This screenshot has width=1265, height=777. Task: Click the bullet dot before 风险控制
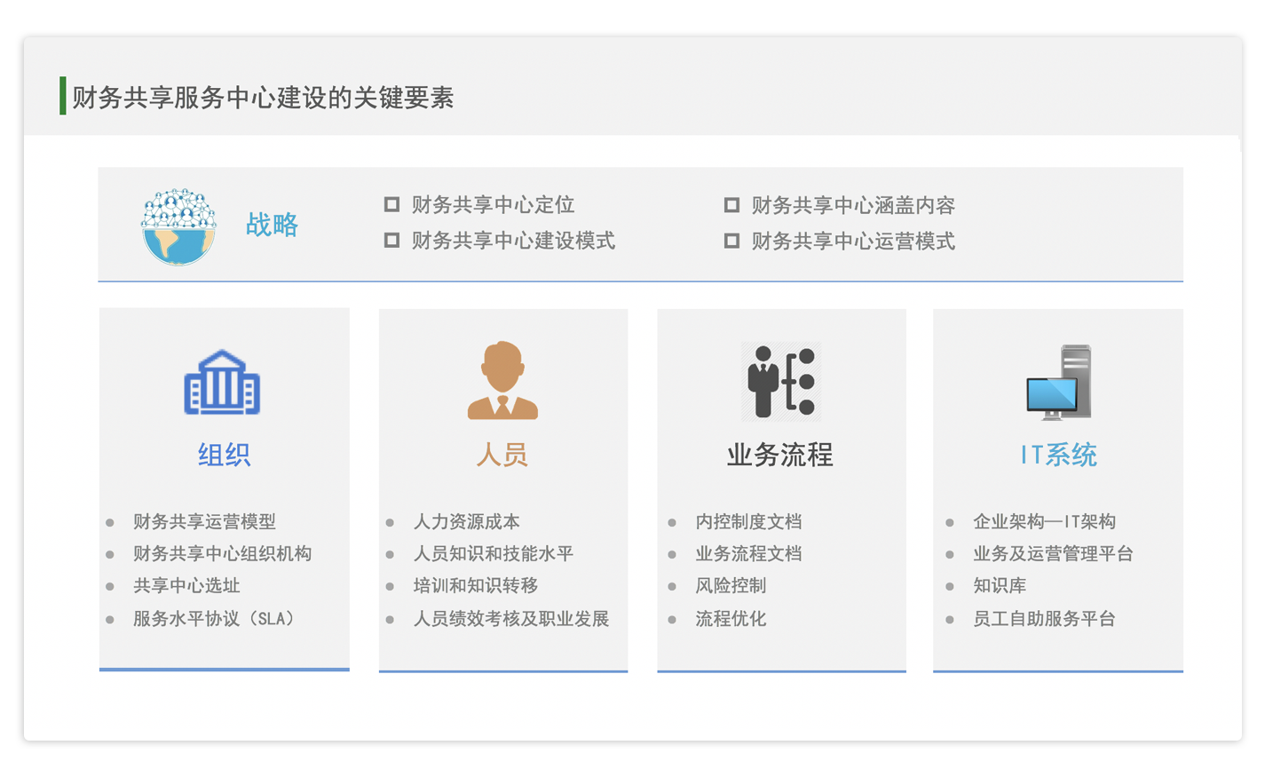tap(672, 587)
